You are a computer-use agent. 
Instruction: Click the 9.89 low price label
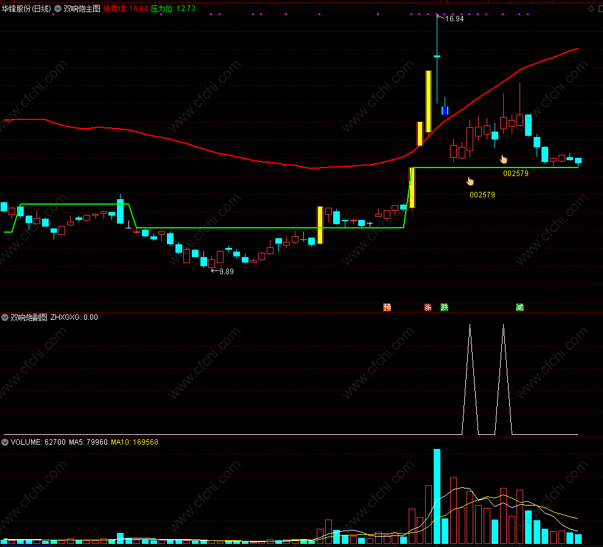pos(227,272)
